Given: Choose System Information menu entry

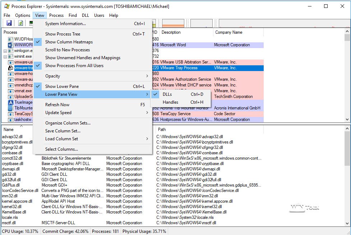Looking at the screenshot, I should click(x=93, y=23).
